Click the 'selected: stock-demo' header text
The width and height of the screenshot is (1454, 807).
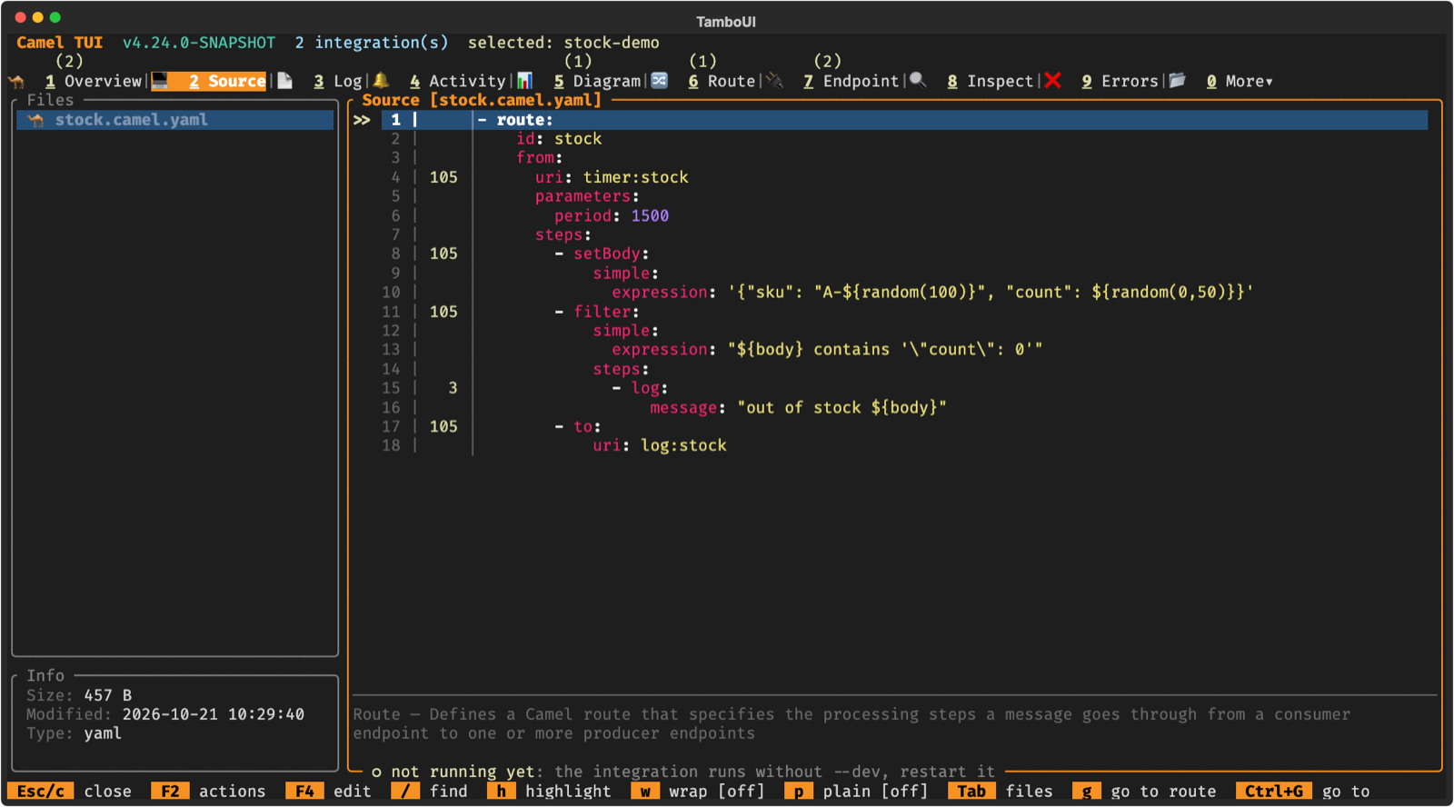click(563, 43)
